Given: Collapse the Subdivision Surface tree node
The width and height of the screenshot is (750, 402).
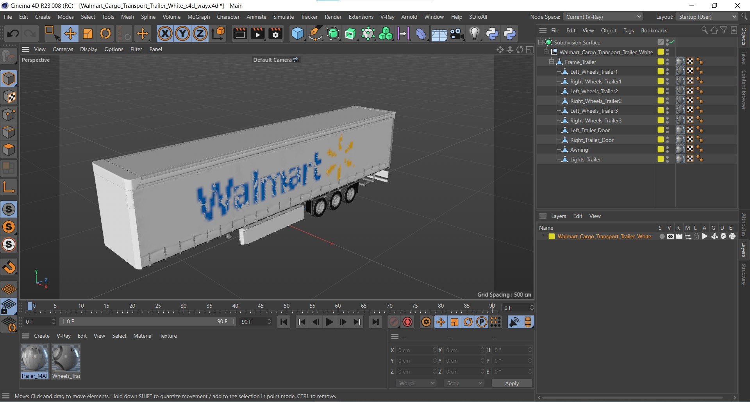Looking at the screenshot, I should coord(541,42).
